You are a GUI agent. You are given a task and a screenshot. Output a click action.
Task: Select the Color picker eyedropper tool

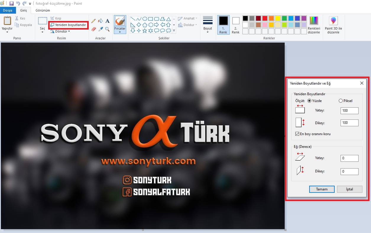coord(101,29)
